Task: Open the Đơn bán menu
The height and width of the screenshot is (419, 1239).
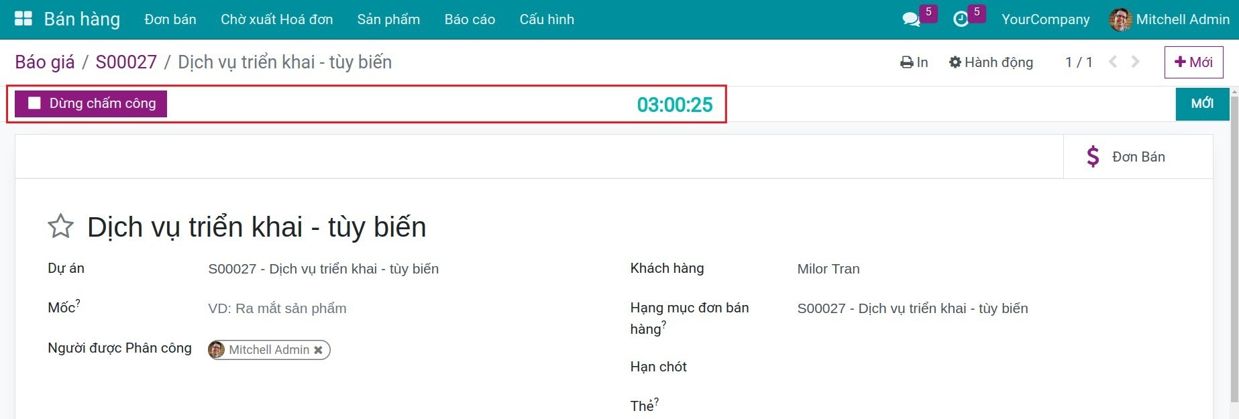Action: pos(170,19)
